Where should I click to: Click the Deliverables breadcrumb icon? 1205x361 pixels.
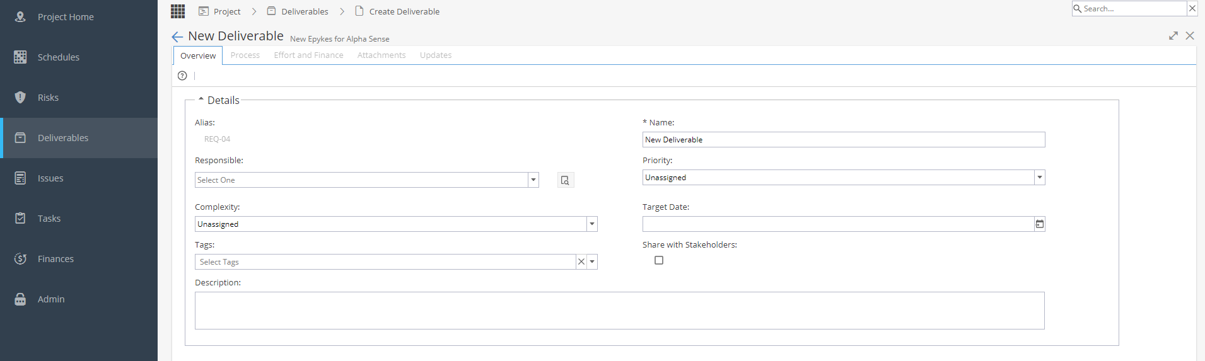click(271, 11)
